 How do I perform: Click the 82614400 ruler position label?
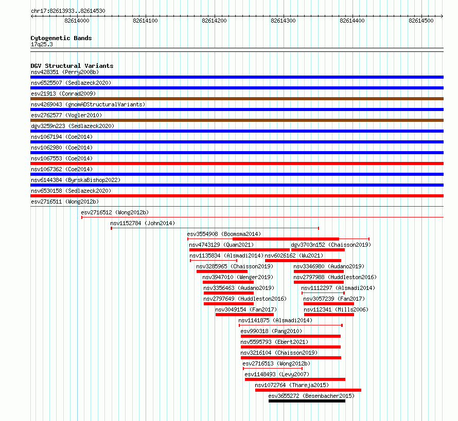click(352, 21)
